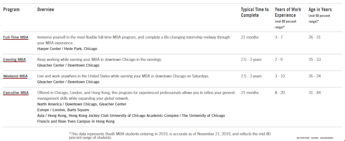Click the 25 - 33 age range value
This screenshot has width=345, height=141.
tap(315, 59)
